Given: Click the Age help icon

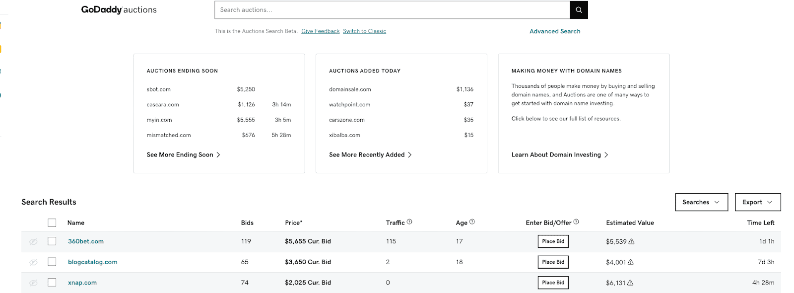Looking at the screenshot, I should pyautogui.click(x=472, y=222).
